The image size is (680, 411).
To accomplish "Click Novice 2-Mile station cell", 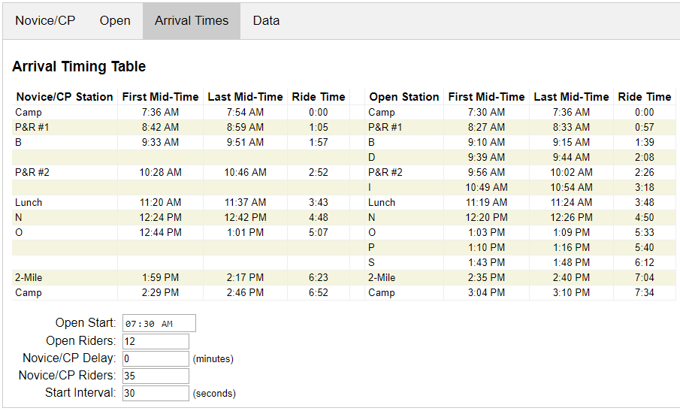I will click(x=65, y=277).
